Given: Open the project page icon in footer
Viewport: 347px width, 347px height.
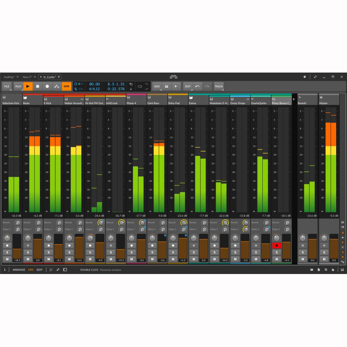Looking at the screenshot, I should tap(319, 270).
